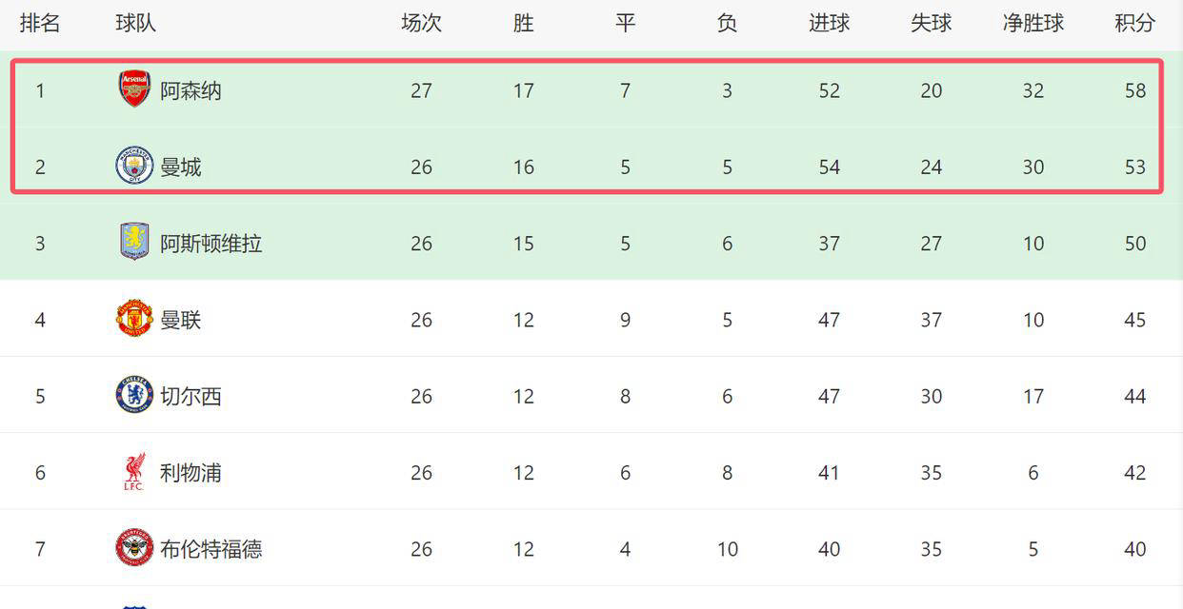Click the Liverpool LFC crest icon
Image resolution: width=1183 pixels, height=609 pixels.
coord(134,472)
